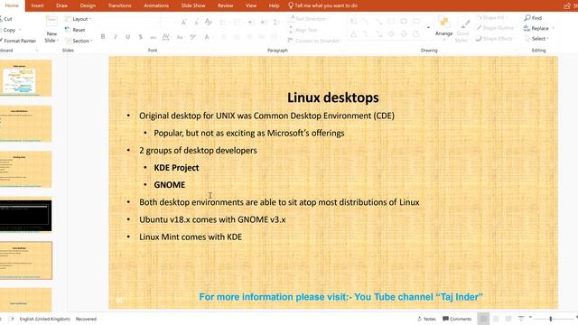This screenshot has height=325, width=578.
Task: Open the Section dropdown
Action: pyautogui.click(x=79, y=41)
